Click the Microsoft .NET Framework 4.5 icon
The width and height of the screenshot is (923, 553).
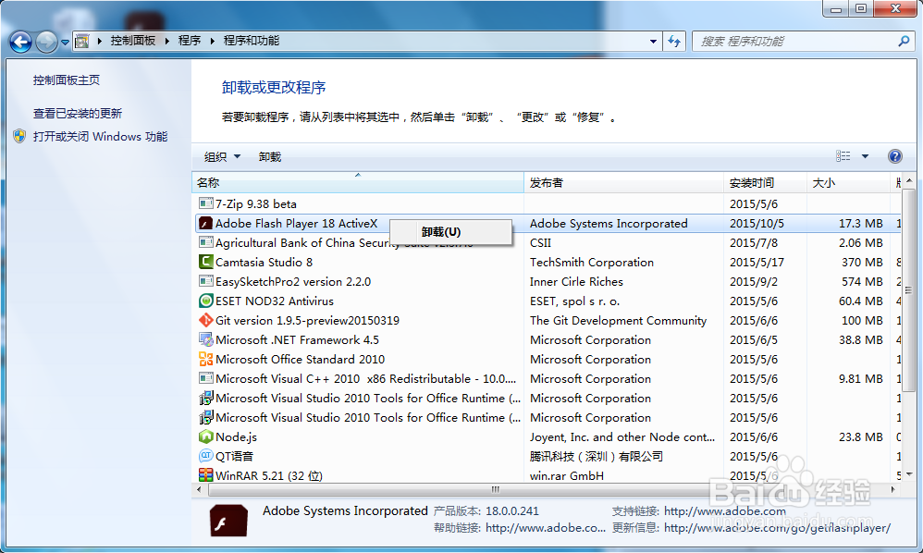point(206,339)
